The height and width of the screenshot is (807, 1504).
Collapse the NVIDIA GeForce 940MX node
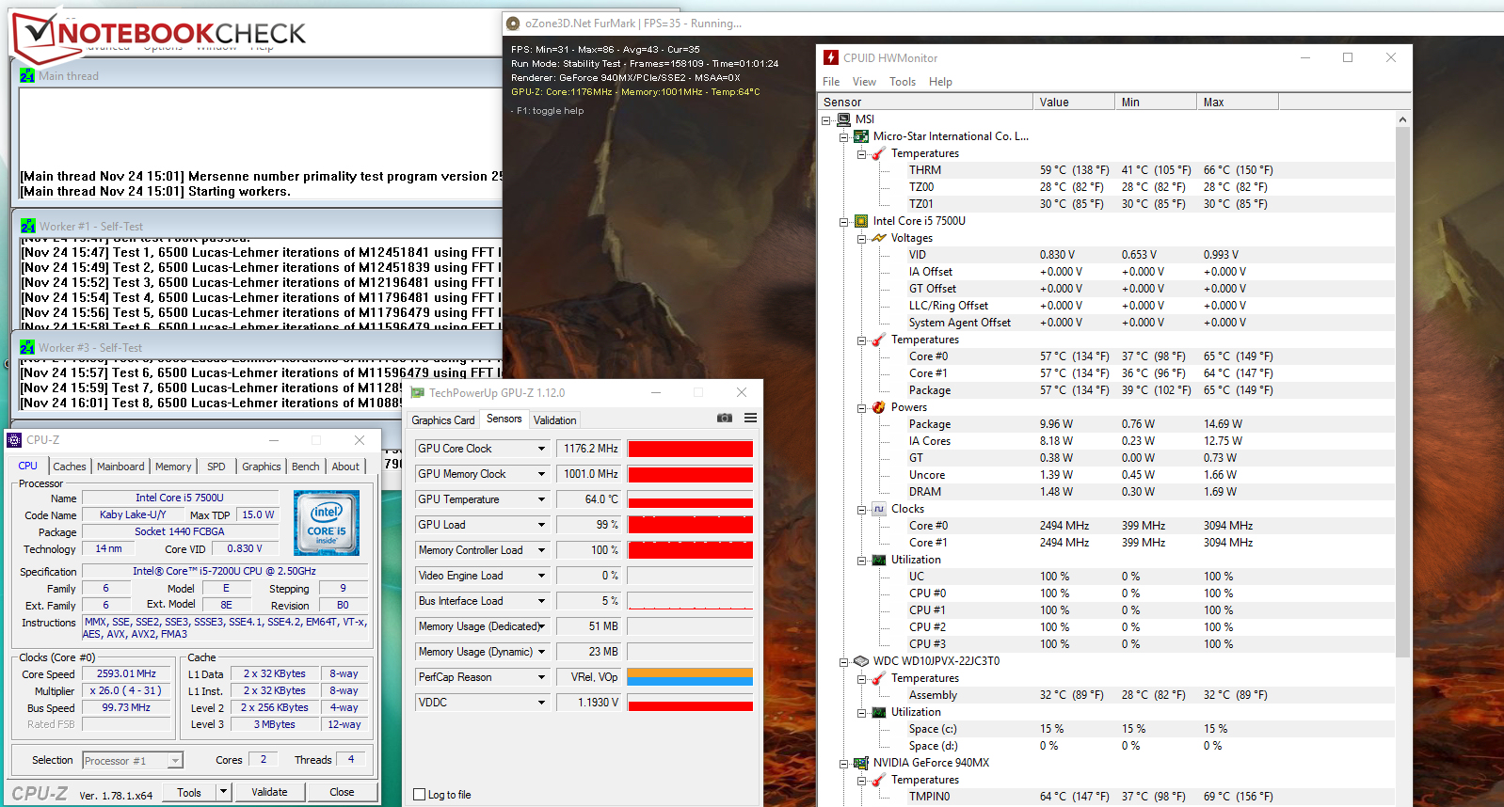point(843,764)
